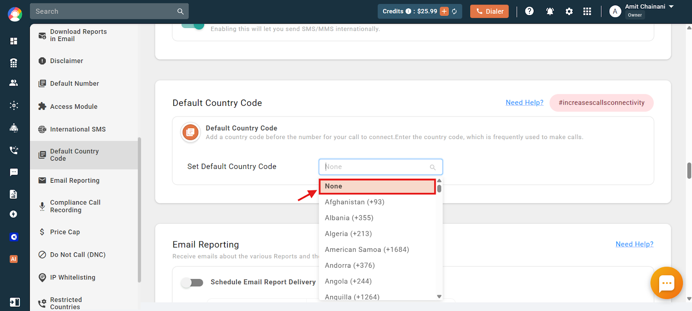Image resolution: width=692 pixels, height=311 pixels.
Task: Open the contacts people icon in left rail
Action: (14, 83)
